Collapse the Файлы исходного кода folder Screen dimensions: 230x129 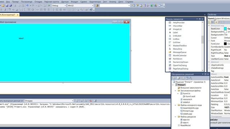click(x=175, y=105)
